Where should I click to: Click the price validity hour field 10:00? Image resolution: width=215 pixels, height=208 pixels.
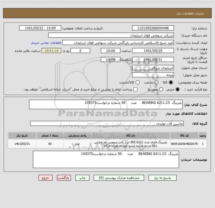(x=110, y=59)
